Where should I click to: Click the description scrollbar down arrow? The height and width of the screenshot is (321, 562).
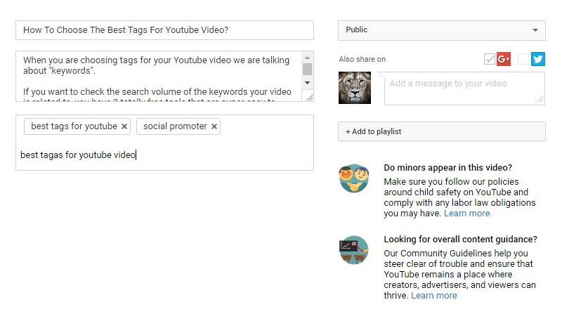coord(307,83)
